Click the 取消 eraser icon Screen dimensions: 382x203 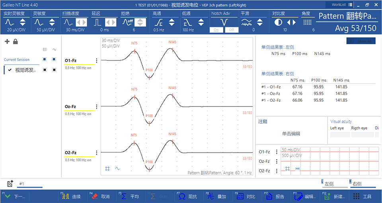(95, 196)
